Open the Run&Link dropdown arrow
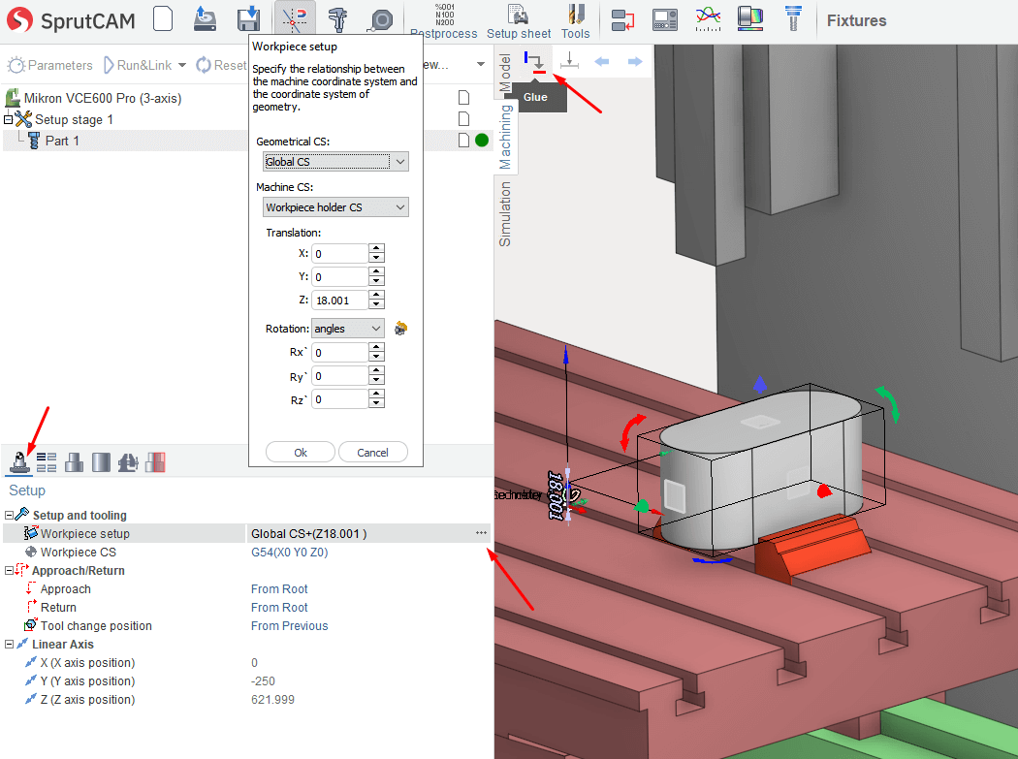1018x759 pixels. (x=182, y=65)
